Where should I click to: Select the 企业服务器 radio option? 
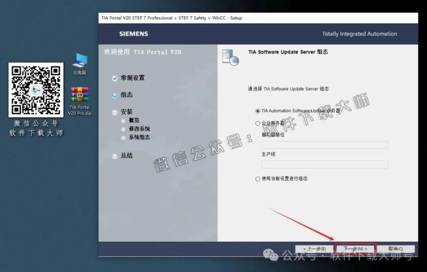click(x=258, y=123)
